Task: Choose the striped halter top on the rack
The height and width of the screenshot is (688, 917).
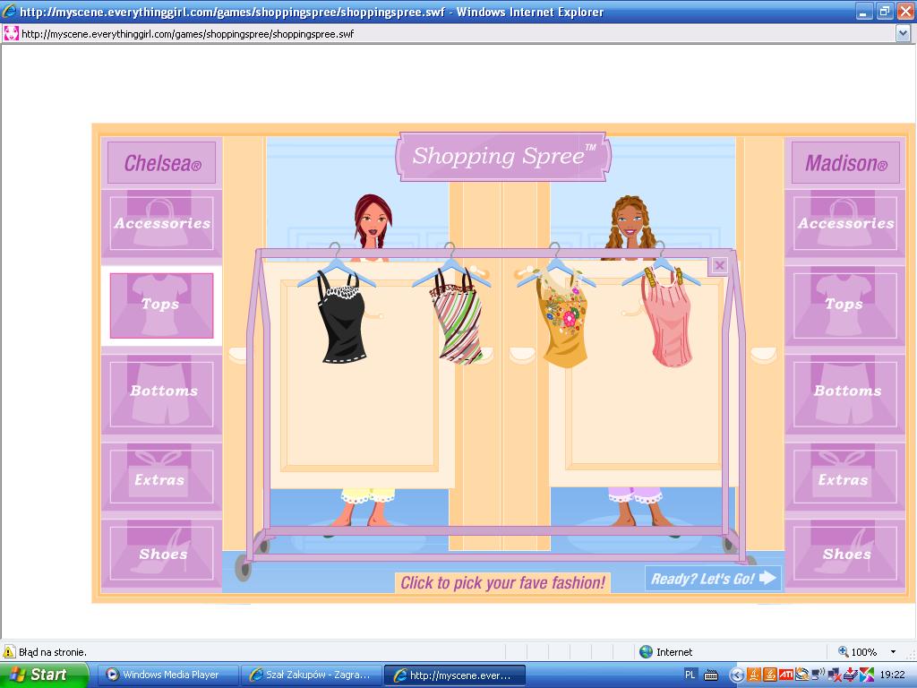Action: coord(459,322)
